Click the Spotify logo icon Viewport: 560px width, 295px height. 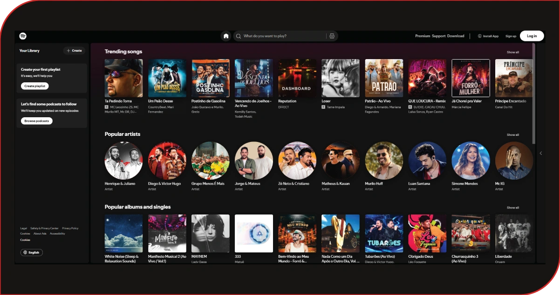click(x=23, y=36)
